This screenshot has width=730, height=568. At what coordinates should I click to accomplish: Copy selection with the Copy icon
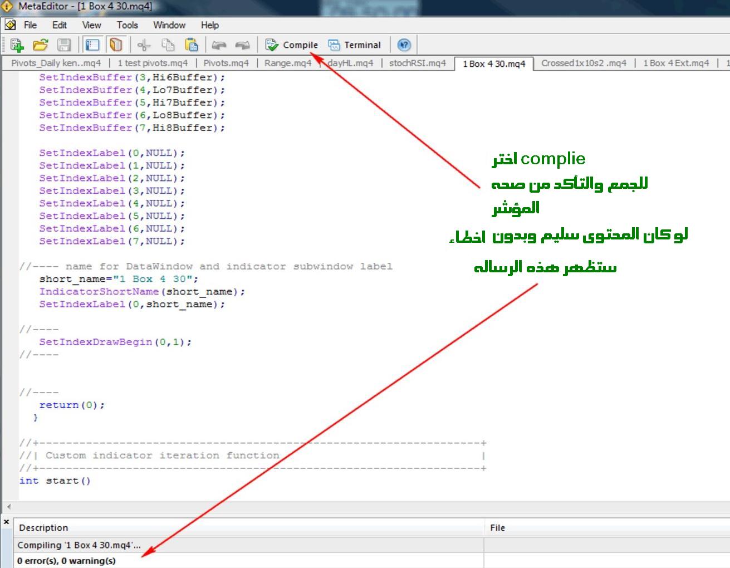pos(168,45)
